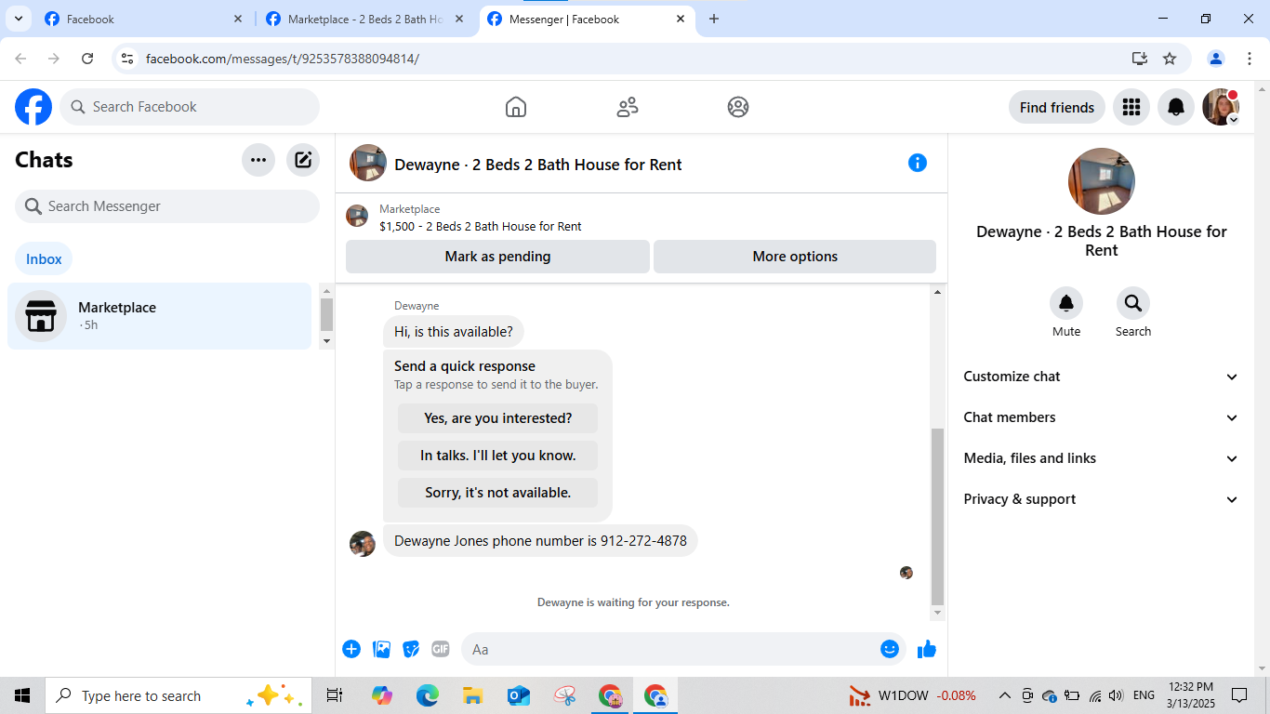Screen dimensions: 1270x714
Task: Open Chats options three-dot menu
Action: pyautogui.click(x=258, y=160)
